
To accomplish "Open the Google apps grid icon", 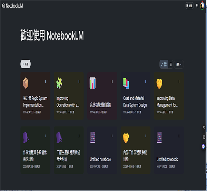I will pos(197,6).
